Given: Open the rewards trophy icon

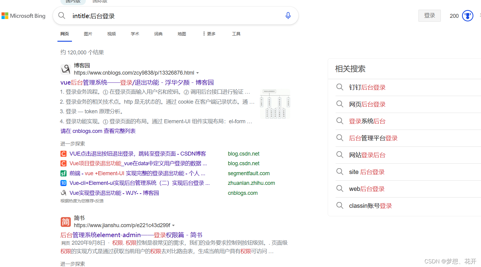Looking at the screenshot, I should click(x=468, y=16).
